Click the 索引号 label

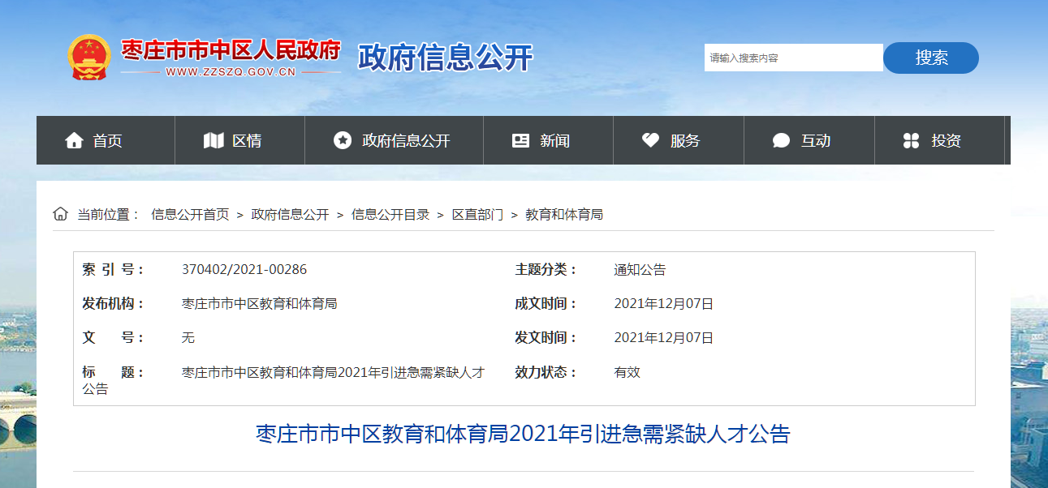(113, 270)
